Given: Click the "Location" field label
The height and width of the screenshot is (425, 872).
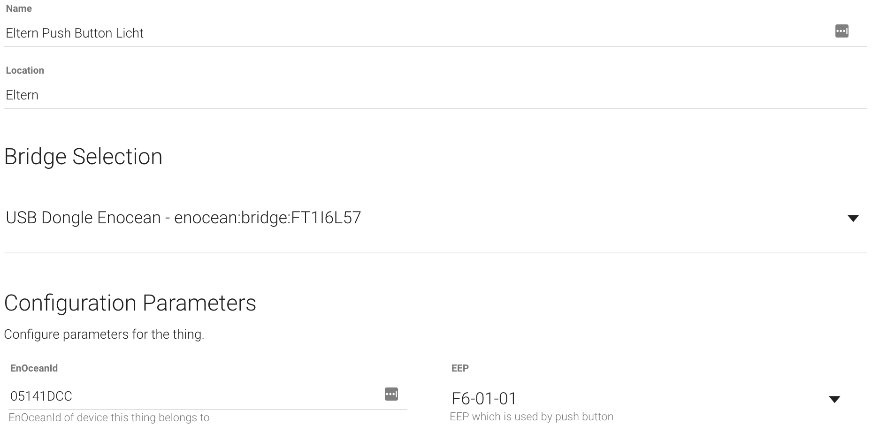Looking at the screenshot, I should click(25, 70).
